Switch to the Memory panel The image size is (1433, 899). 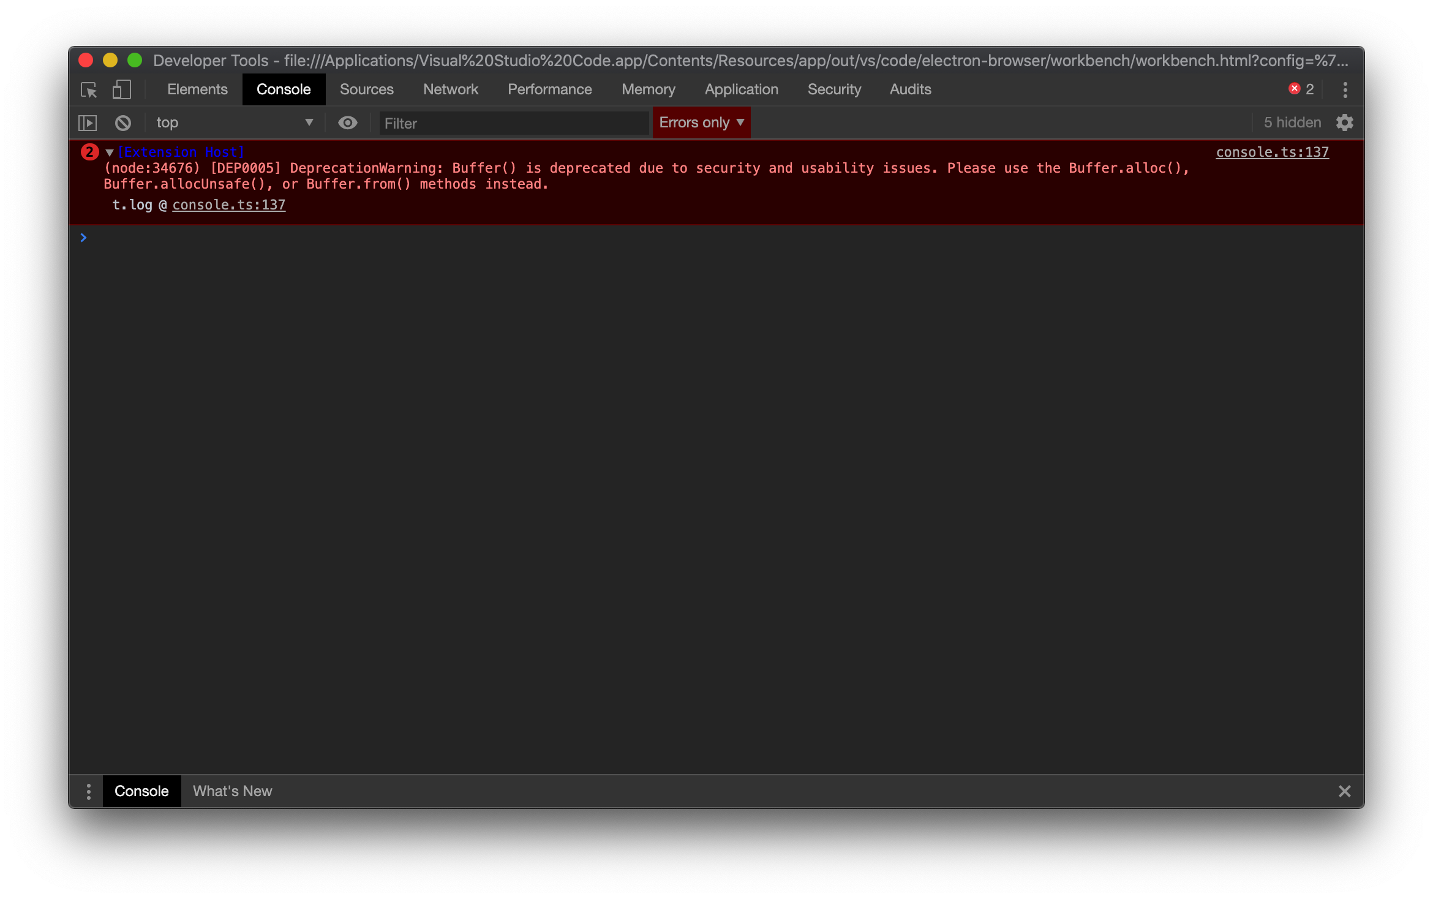(648, 89)
